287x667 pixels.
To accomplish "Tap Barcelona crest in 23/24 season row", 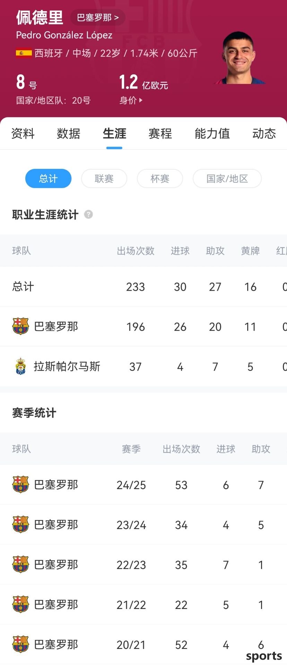I will (20, 524).
